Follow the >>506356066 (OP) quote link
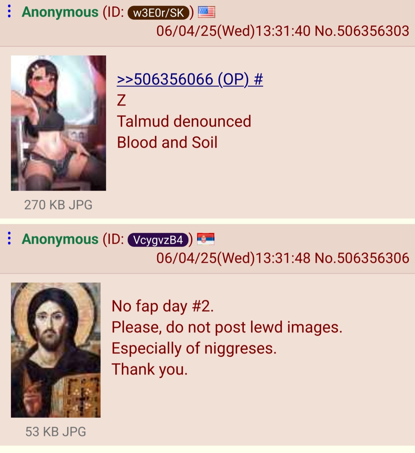 pyautogui.click(x=183, y=80)
